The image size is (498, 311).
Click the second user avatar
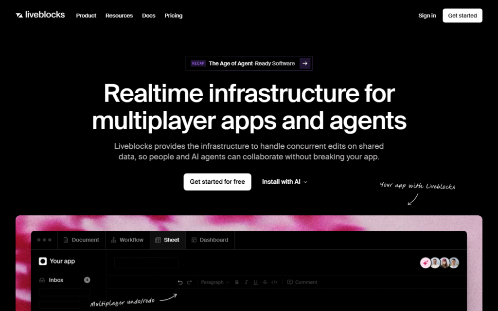coord(435,263)
